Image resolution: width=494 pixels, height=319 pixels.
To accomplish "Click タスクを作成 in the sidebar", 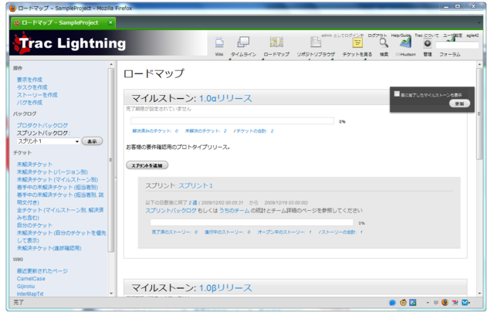I will 32,87.
